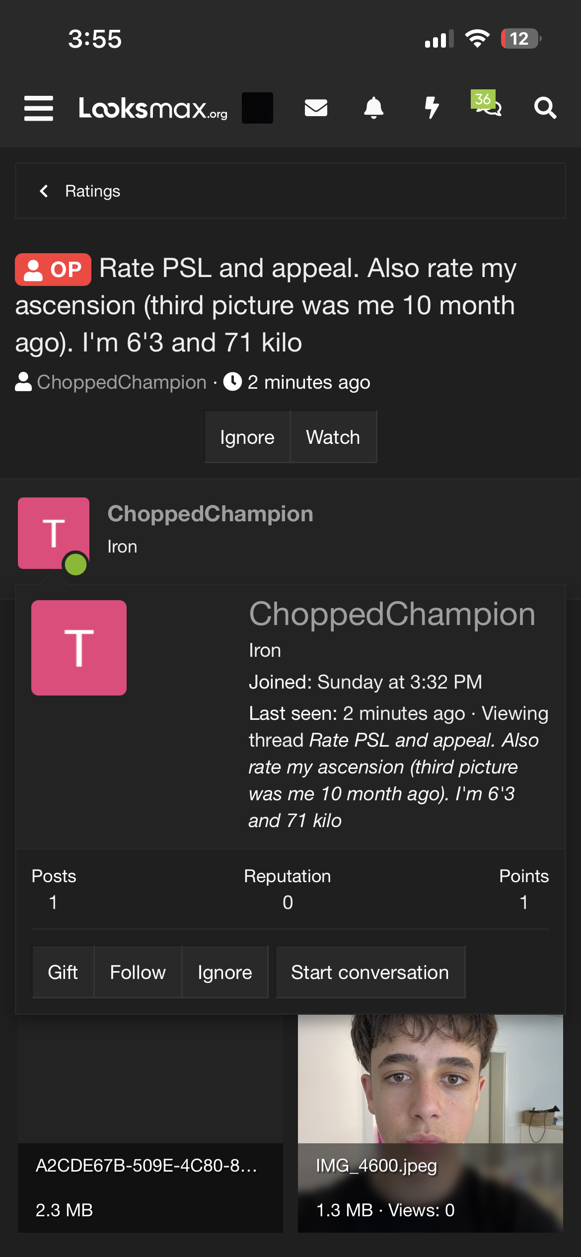Screen dimensions: 581x1257
Task: Go to the Looksmax.org home logo
Action: pos(153,108)
